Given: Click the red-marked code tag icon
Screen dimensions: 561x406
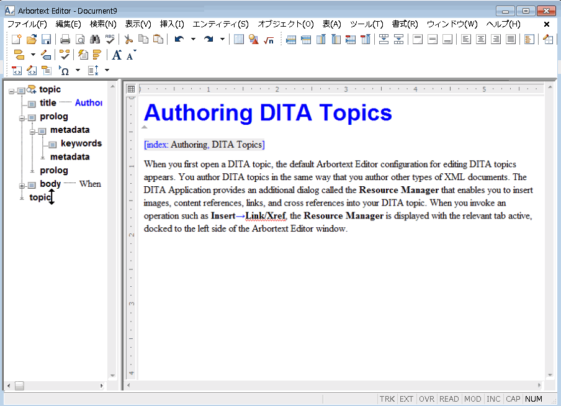Looking at the screenshot, I should pyautogui.click(x=17, y=71).
